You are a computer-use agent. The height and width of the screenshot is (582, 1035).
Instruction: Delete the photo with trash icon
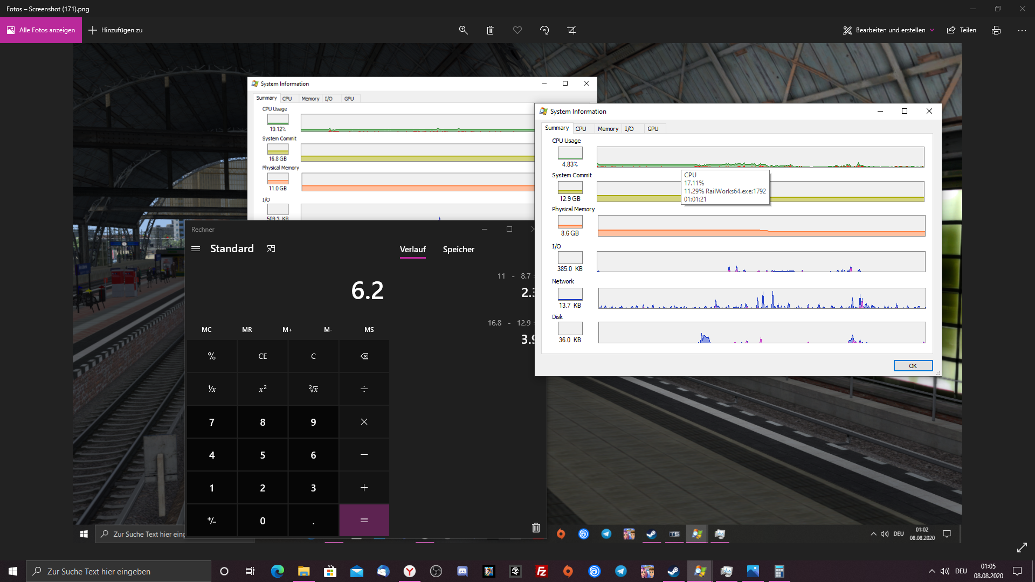(x=490, y=30)
